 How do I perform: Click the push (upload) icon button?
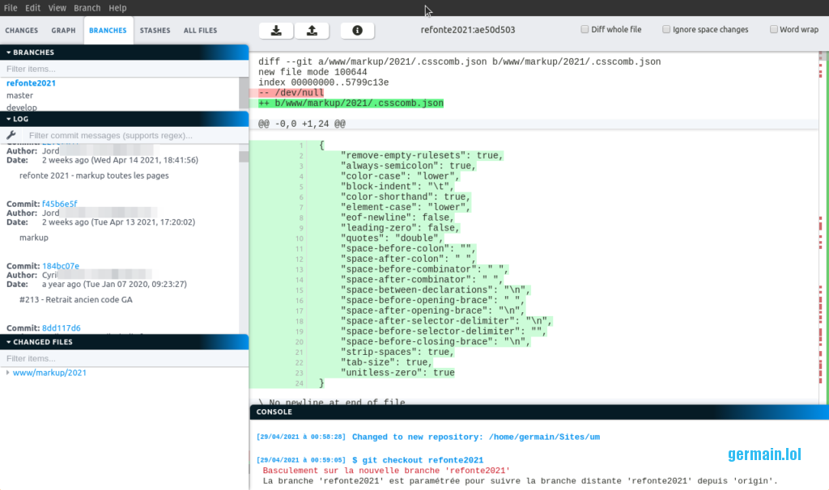[x=312, y=31]
